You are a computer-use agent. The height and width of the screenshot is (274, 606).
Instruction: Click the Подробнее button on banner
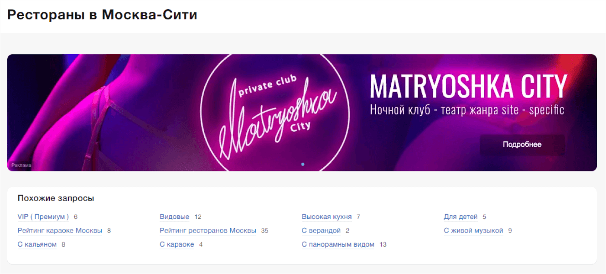tap(522, 145)
